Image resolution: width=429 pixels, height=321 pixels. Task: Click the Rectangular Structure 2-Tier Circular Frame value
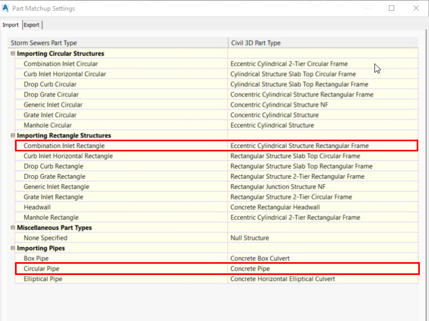[291, 197]
